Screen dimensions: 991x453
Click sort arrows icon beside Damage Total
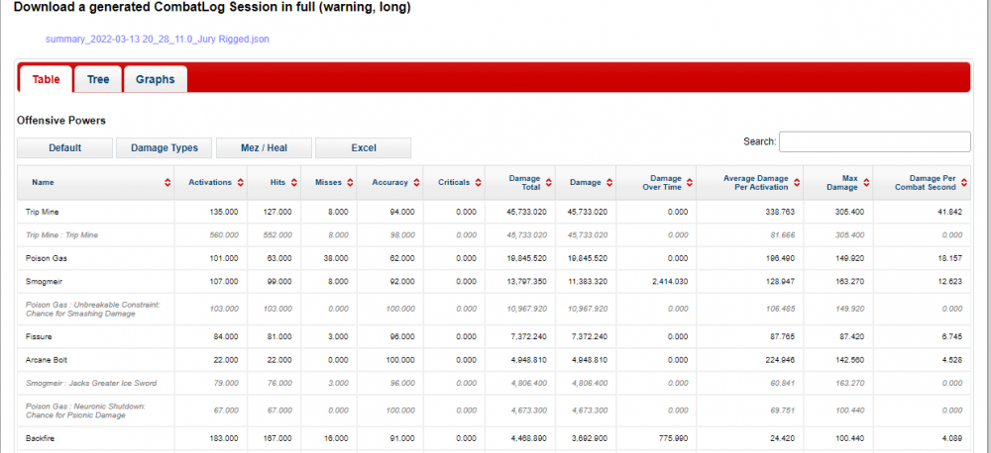click(x=548, y=183)
